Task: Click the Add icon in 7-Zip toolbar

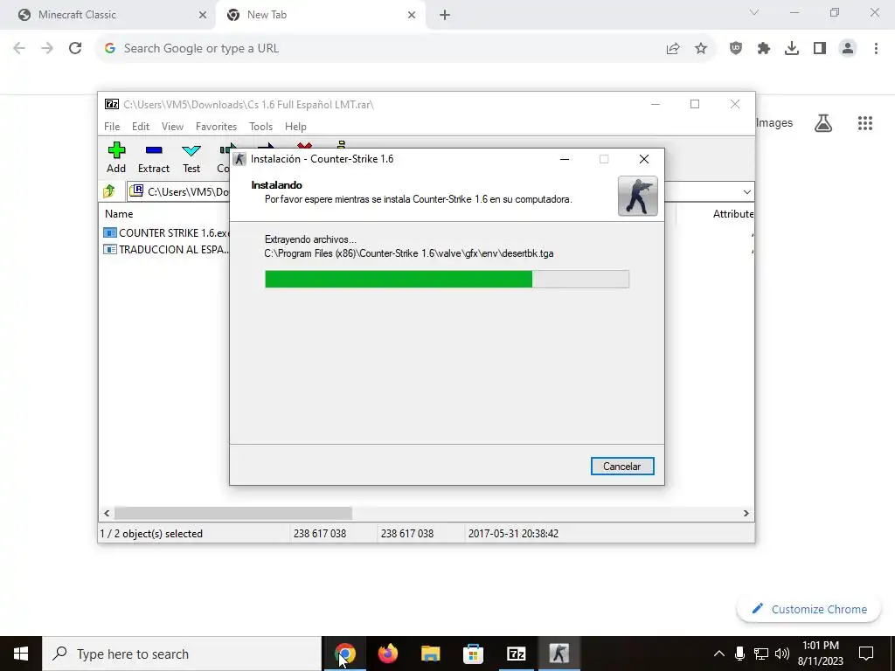Action: pyautogui.click(x=116, y=150)
